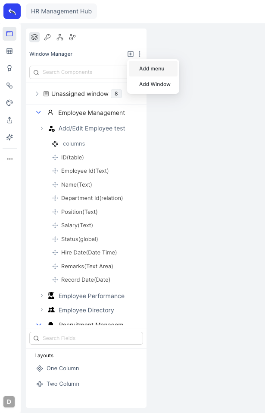Image resolution: width=265 pixels, height=413 pixels.
Task: Select the Employee Management tree label
Action: (92, 113)
